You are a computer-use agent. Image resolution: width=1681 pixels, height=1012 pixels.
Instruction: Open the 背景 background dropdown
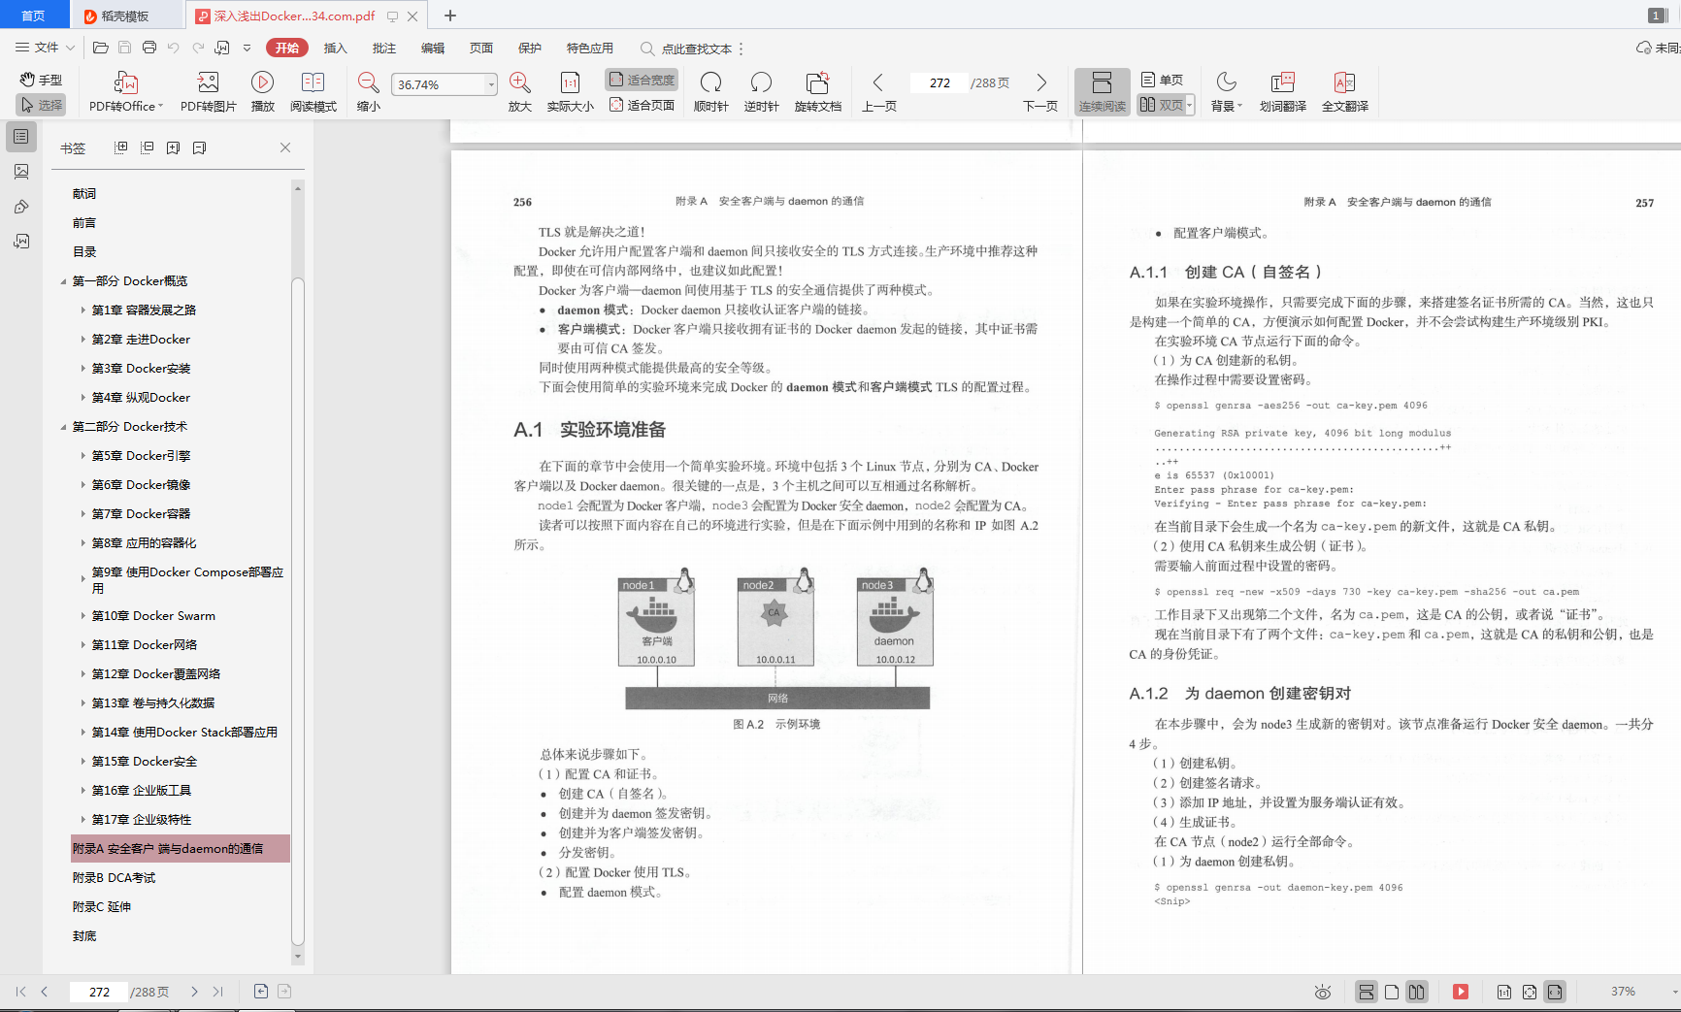click(1226, 92)
